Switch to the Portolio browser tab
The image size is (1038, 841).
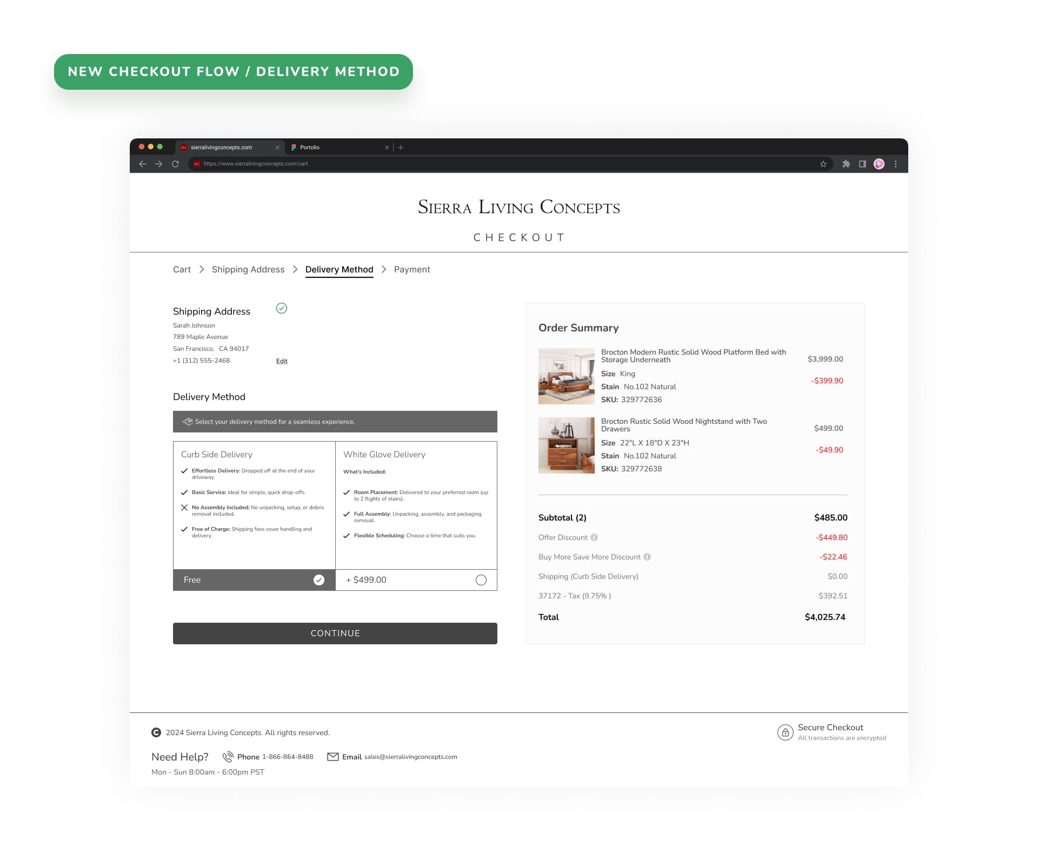[340, 147]
